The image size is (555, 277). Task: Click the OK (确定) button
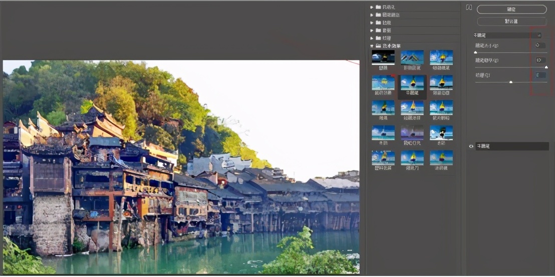511,9
